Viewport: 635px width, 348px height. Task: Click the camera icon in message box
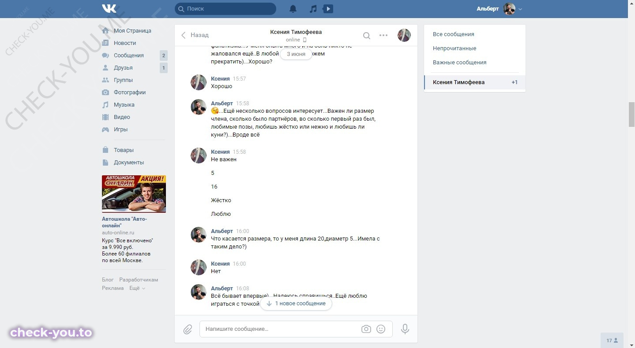[366, 329]
